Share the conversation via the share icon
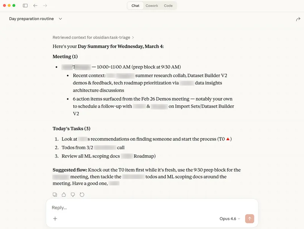Viewport: 304px width, 229px height. [x=298, y=18]
